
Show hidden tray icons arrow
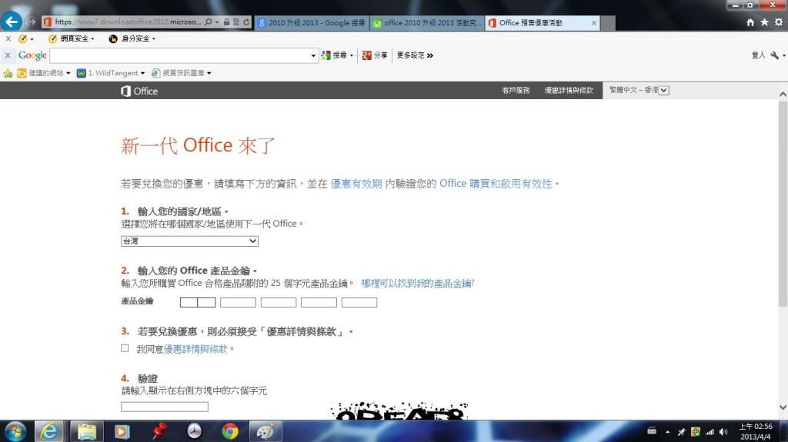point(667,432)
